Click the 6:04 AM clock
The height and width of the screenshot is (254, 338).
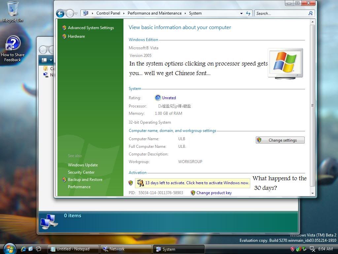pos(325,249)
